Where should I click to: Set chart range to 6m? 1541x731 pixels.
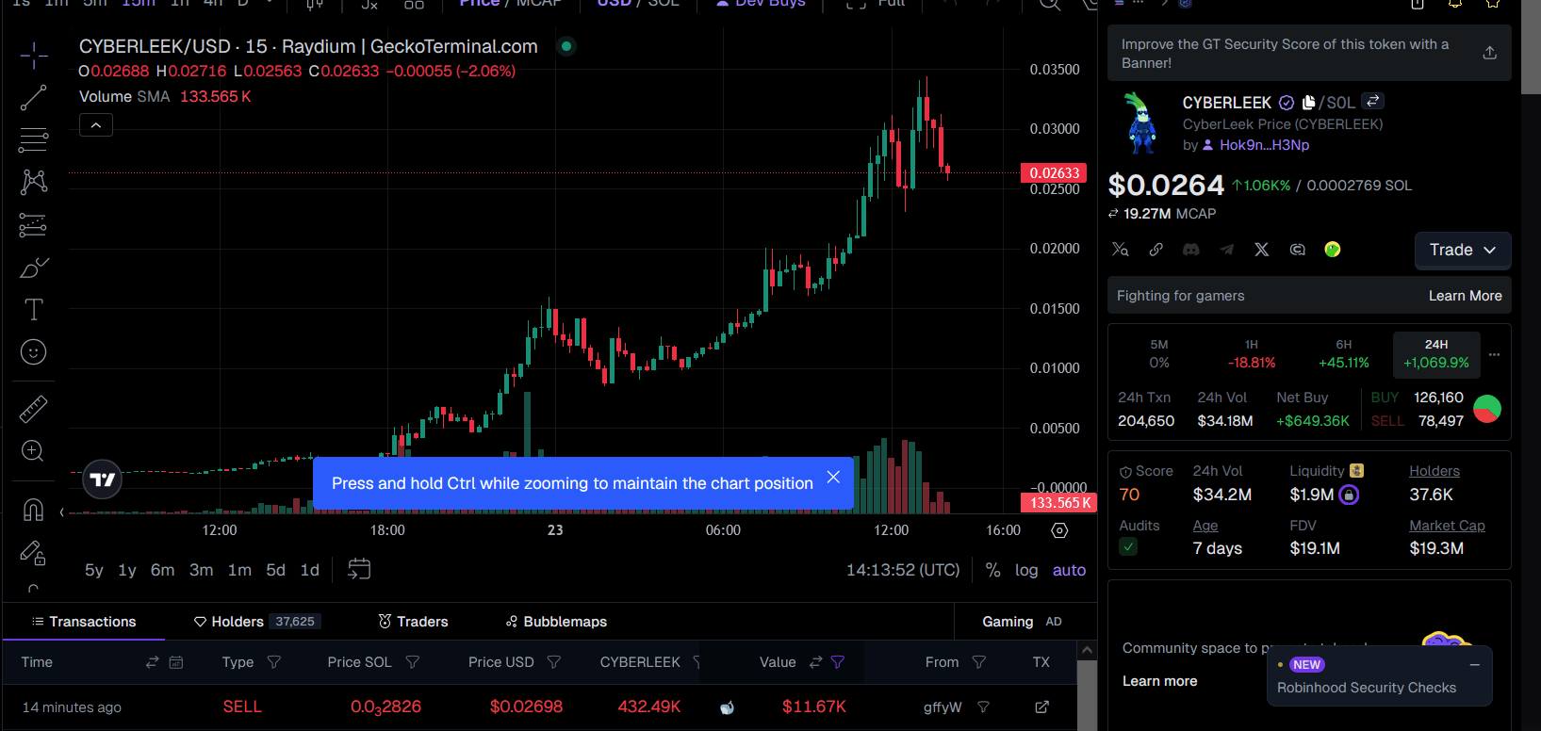[163, 570]
